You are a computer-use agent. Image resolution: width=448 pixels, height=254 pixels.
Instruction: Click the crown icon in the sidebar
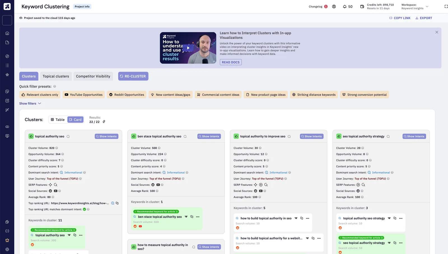[7, 240]
